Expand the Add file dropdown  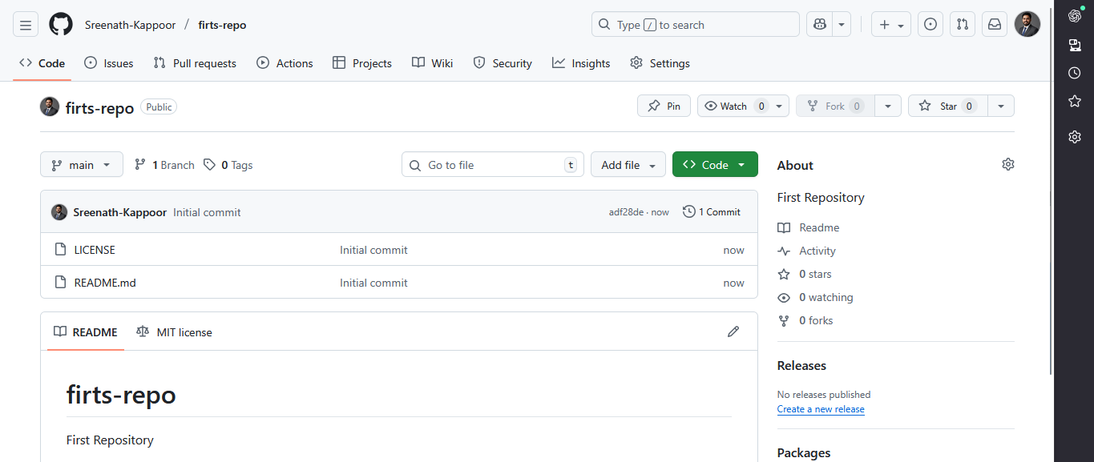tap(628, 164)
